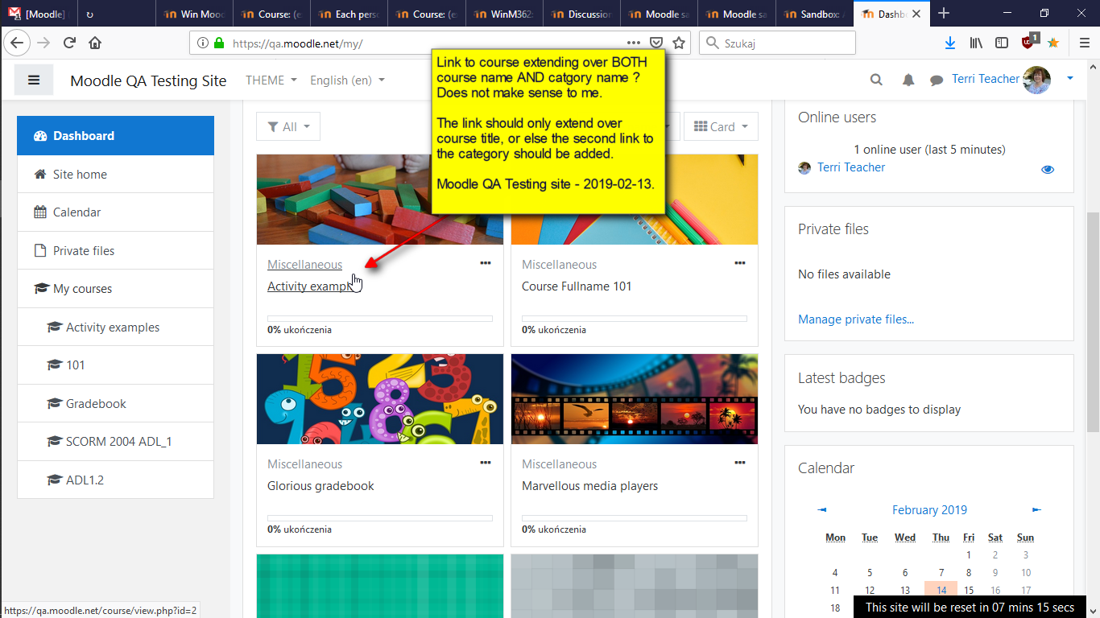The image size is (1100, 618).
Task: Click the uBlock extension shield icon
Action: [1029, 43]
